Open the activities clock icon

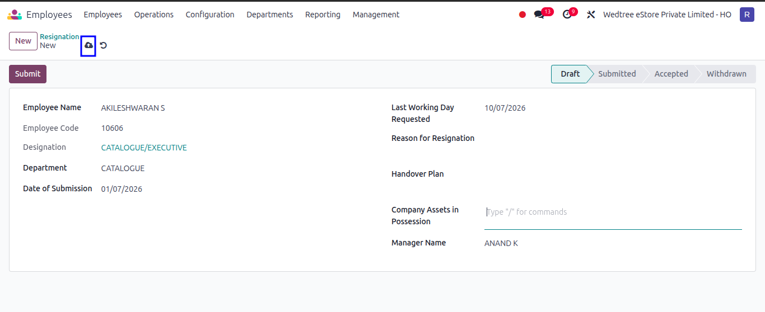(x=567, y=15)
